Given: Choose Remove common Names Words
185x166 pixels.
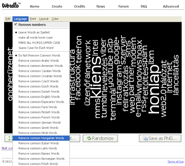Looking at the screenshot, I should pos(41,154).
